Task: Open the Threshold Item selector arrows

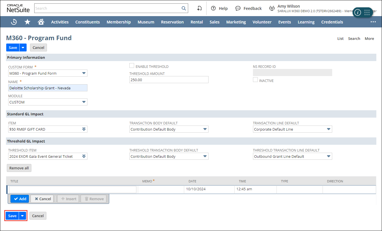Action: [84, 156]
